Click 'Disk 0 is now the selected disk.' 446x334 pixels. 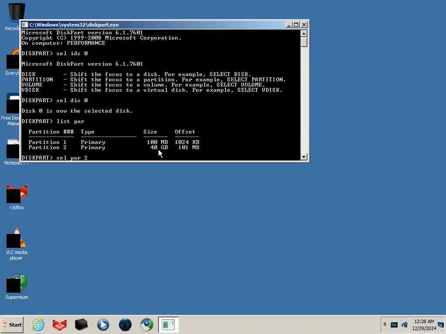[77, 111]
